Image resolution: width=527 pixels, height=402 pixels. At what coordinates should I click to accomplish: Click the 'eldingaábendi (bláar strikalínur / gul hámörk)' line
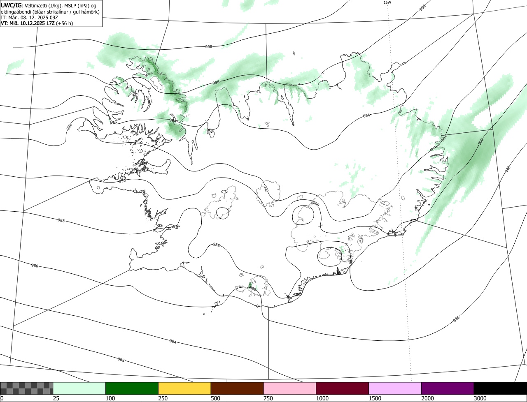(x=50, y=12)
